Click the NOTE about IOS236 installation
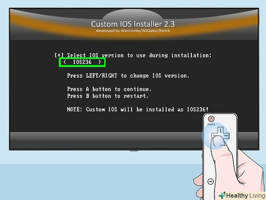This screenshot has width=266, height=200. click(x=138, y=110)
